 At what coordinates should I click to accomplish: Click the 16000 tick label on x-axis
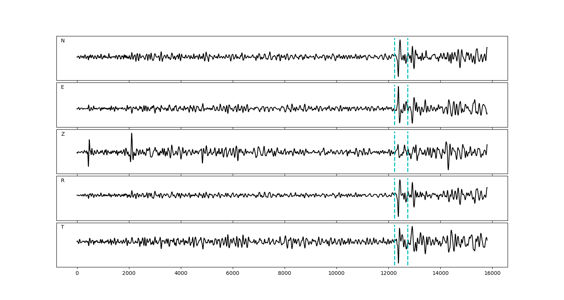click(x=492, y=273)
